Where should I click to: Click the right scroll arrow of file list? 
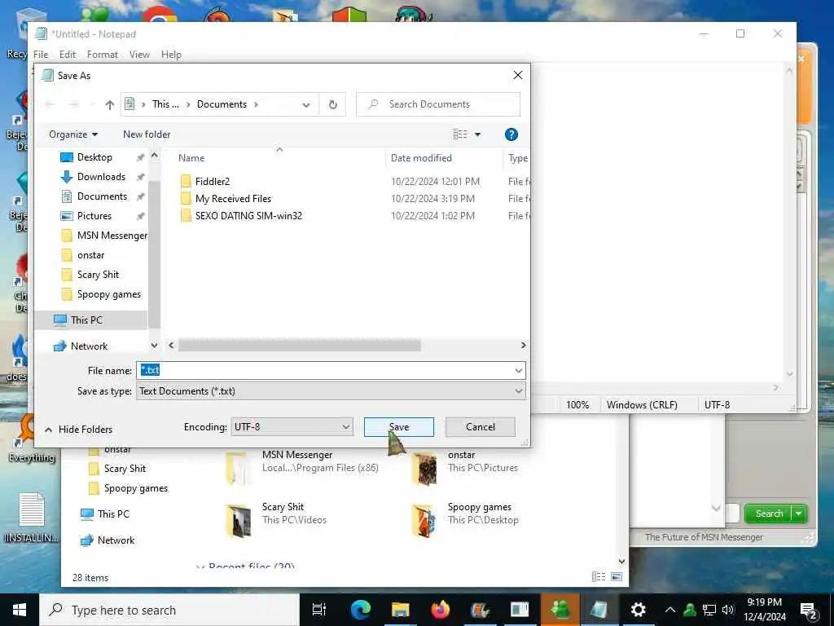click(x=523, y=346)
